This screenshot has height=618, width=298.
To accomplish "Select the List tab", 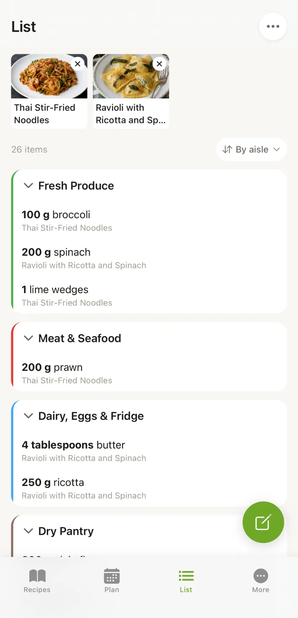I will click(x=186, y=581).
